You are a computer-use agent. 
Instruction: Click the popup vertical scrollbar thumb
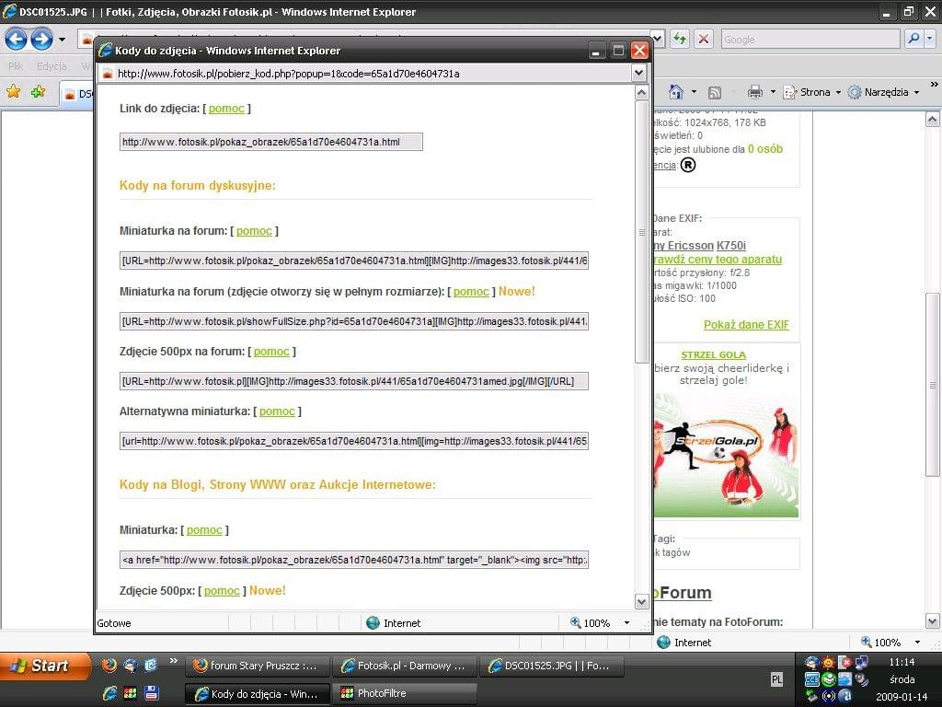point(641,232)
